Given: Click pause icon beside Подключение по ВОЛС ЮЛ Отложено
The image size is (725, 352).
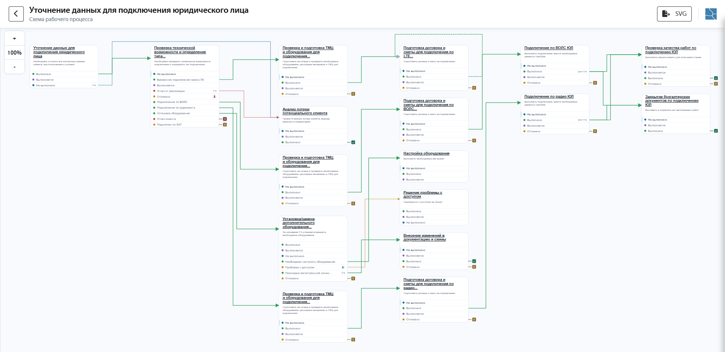Looking at the screenshot, I should click(595, 83).
